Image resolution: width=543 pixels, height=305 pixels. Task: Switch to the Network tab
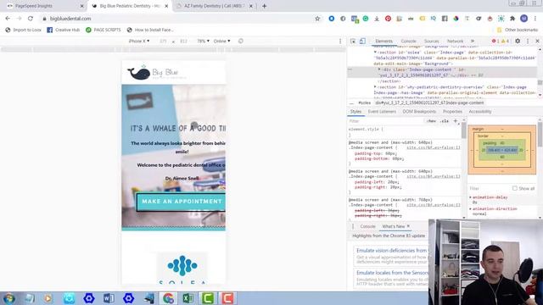455,41
